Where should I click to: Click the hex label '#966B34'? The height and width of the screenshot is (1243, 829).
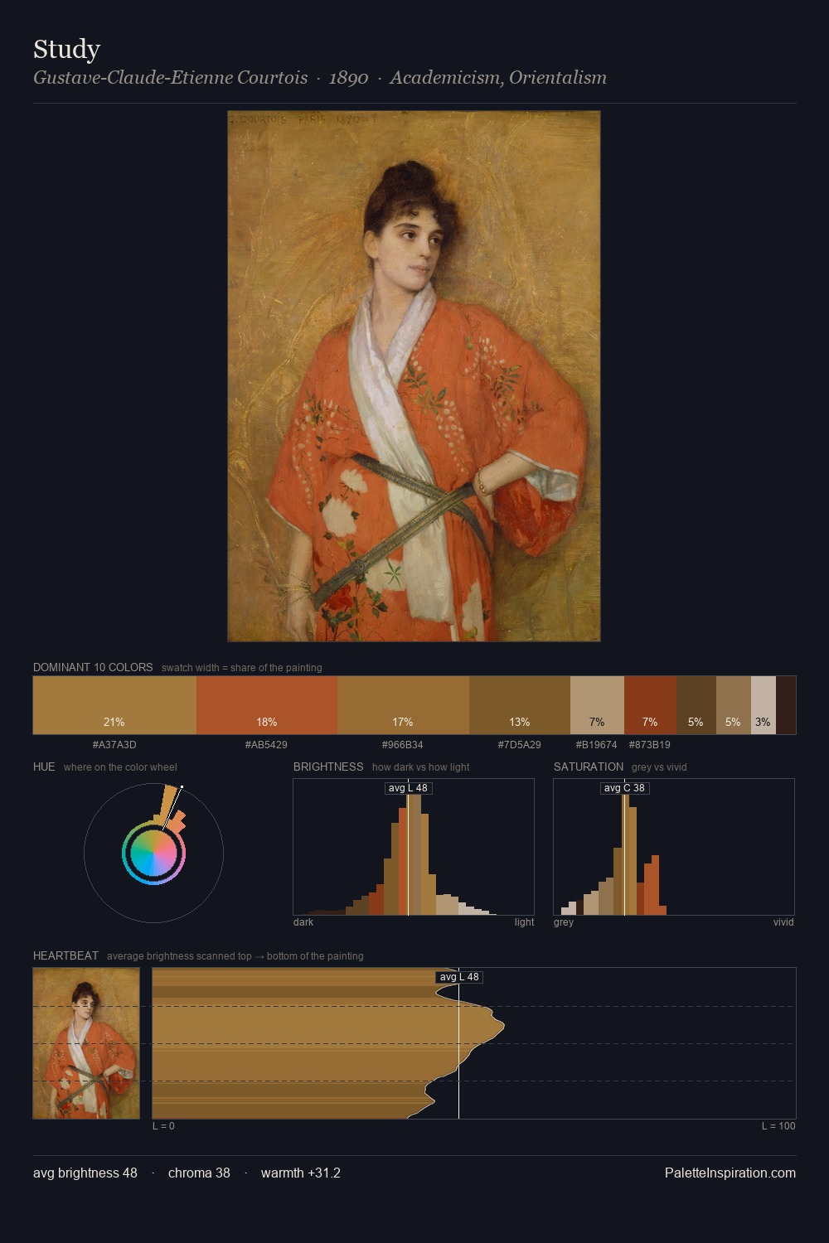click(403, 745)
